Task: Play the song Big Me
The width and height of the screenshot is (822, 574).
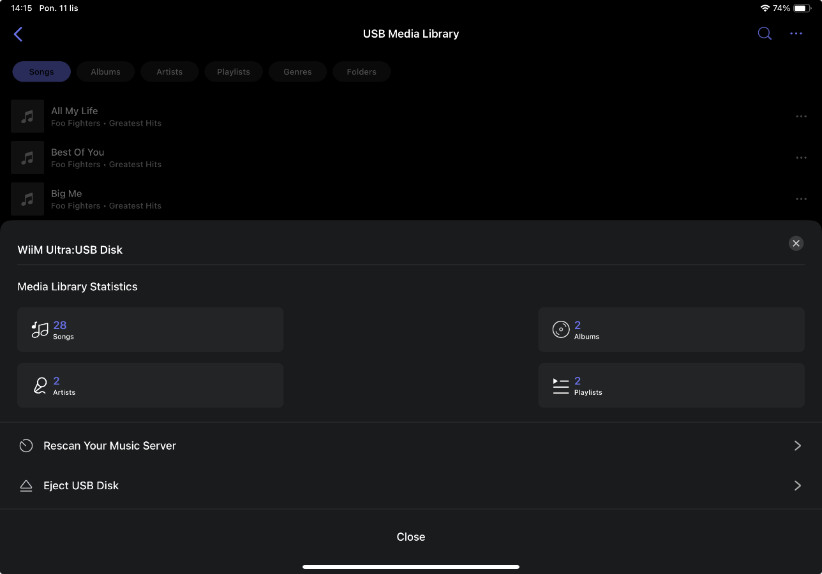Action: point(411,199)
